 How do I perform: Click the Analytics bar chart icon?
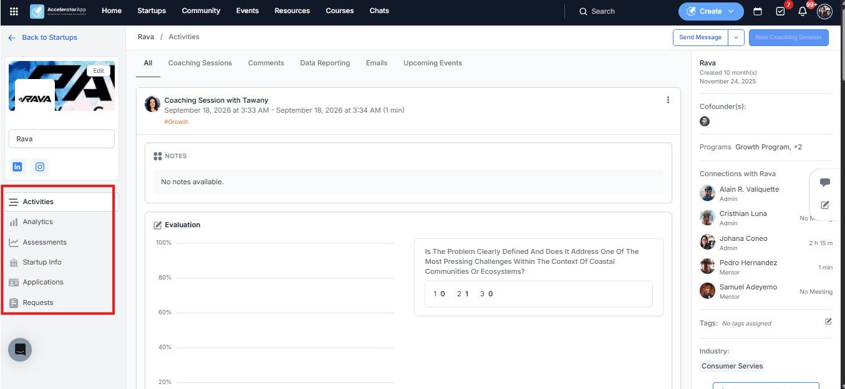tap(14, 222)
